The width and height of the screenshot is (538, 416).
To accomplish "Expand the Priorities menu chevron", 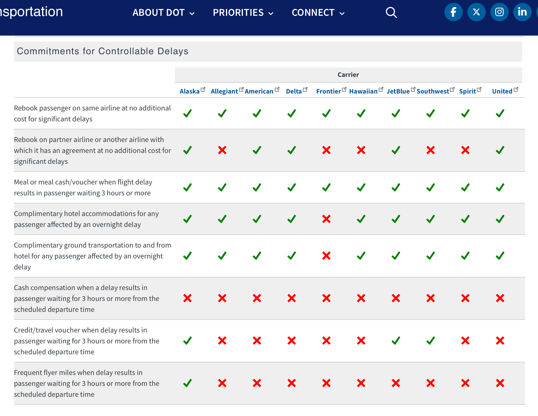I will pyautogui.click(x=271, y=13).
